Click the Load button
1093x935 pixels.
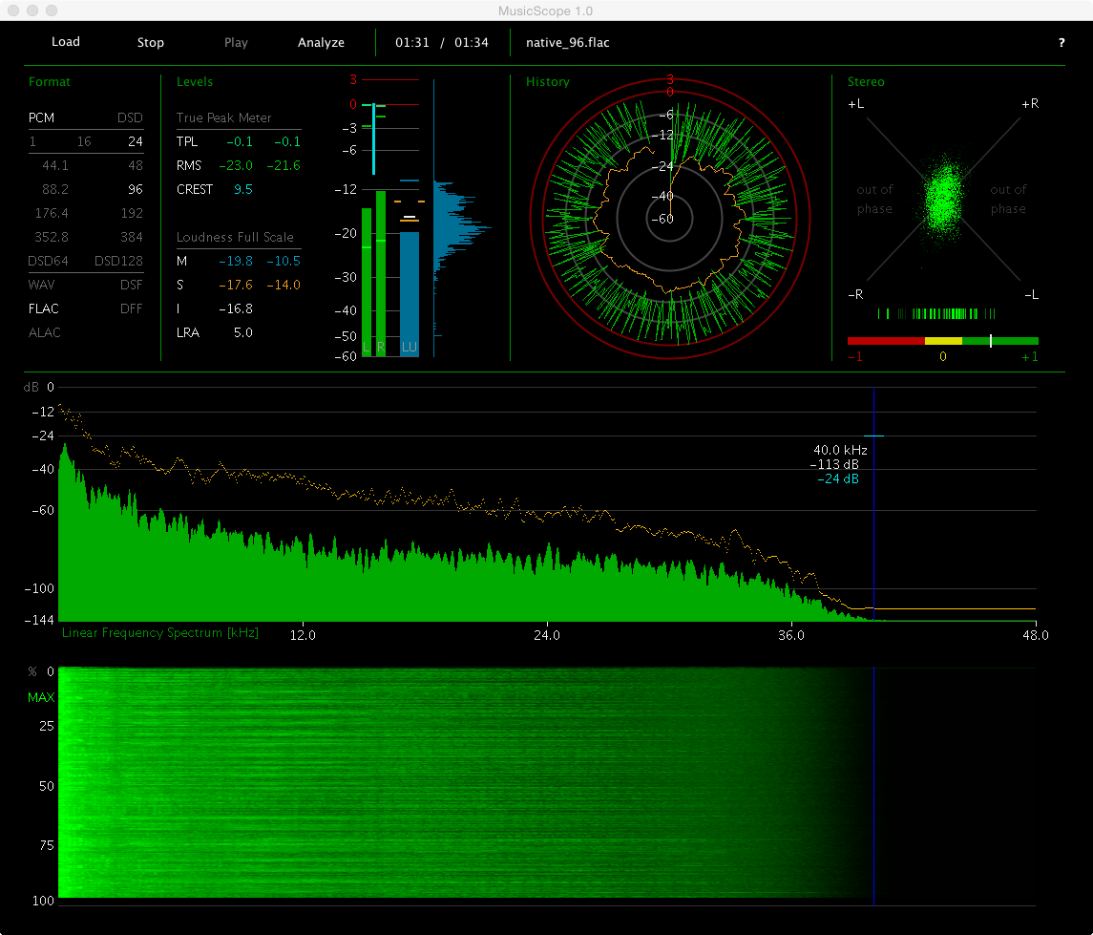(x=66, y=42)
